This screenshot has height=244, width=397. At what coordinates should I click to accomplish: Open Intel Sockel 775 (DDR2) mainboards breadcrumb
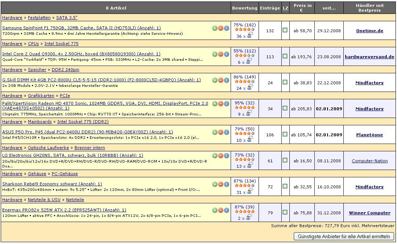click(x=83, y=122)
